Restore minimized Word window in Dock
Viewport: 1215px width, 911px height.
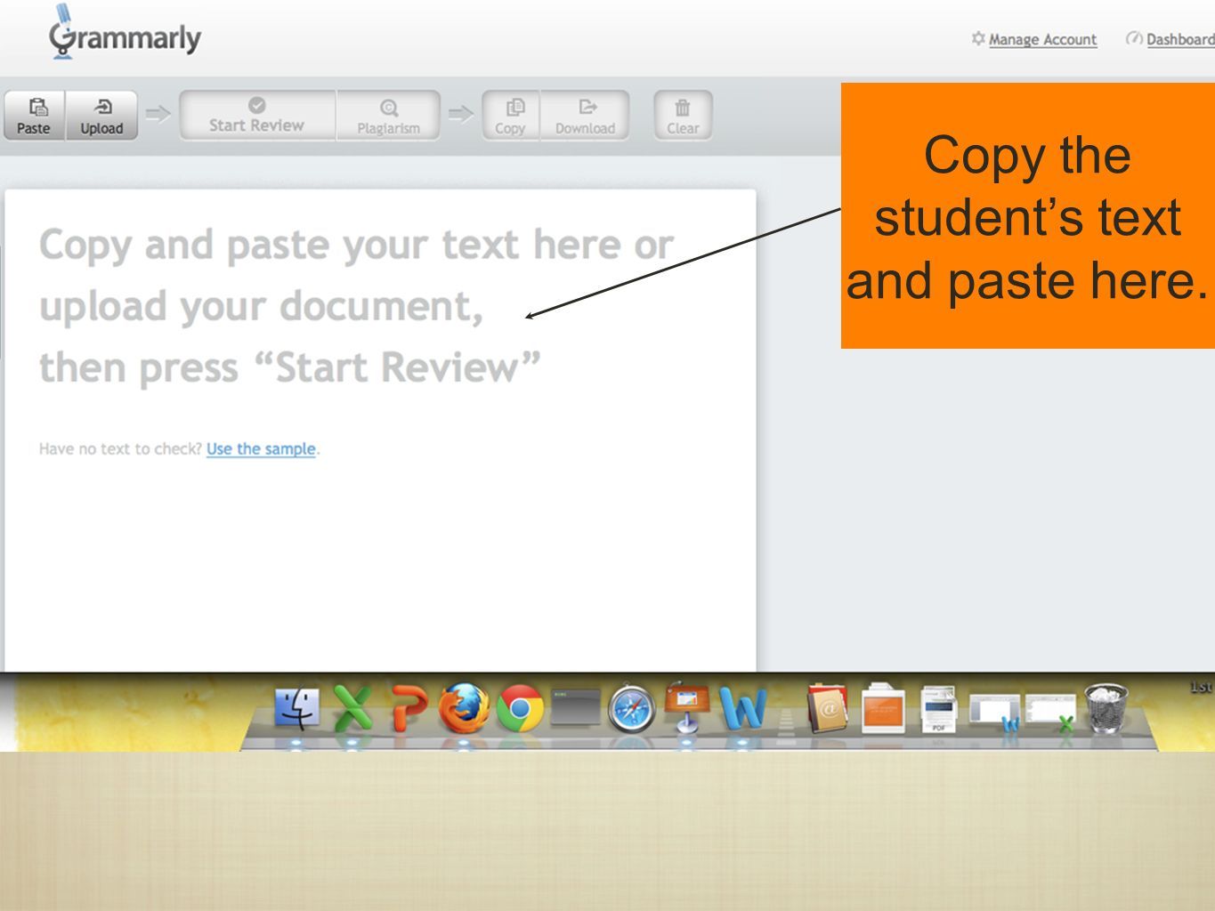[x=994, y=713]
